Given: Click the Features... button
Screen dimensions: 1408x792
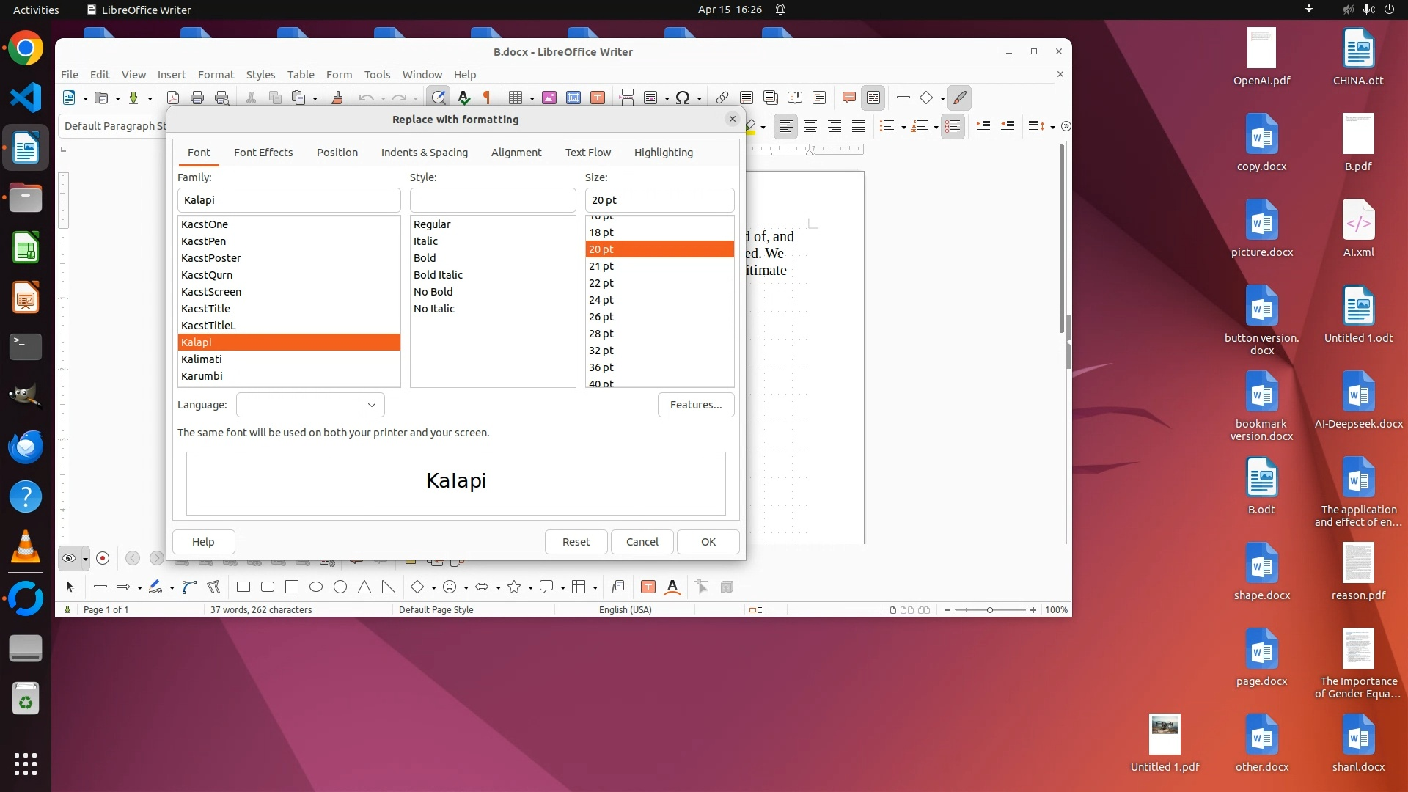Looking at the screenshot, I should point(695,405).
